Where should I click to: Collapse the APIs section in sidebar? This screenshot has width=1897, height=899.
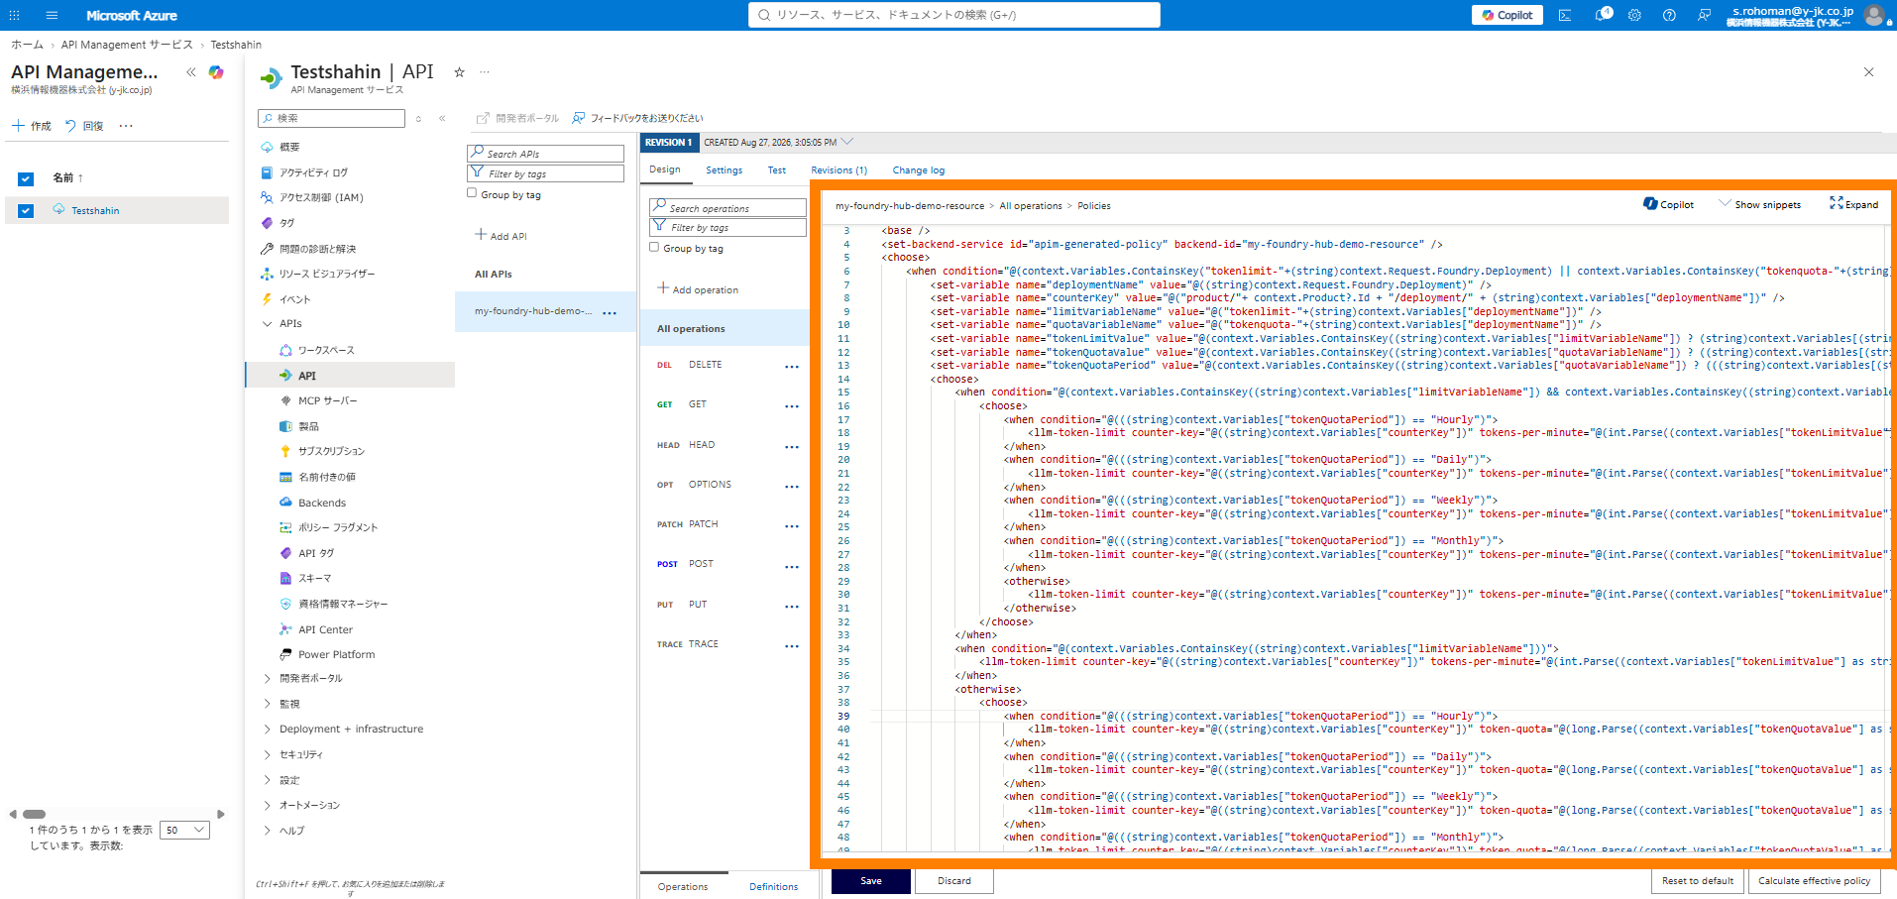267,324
